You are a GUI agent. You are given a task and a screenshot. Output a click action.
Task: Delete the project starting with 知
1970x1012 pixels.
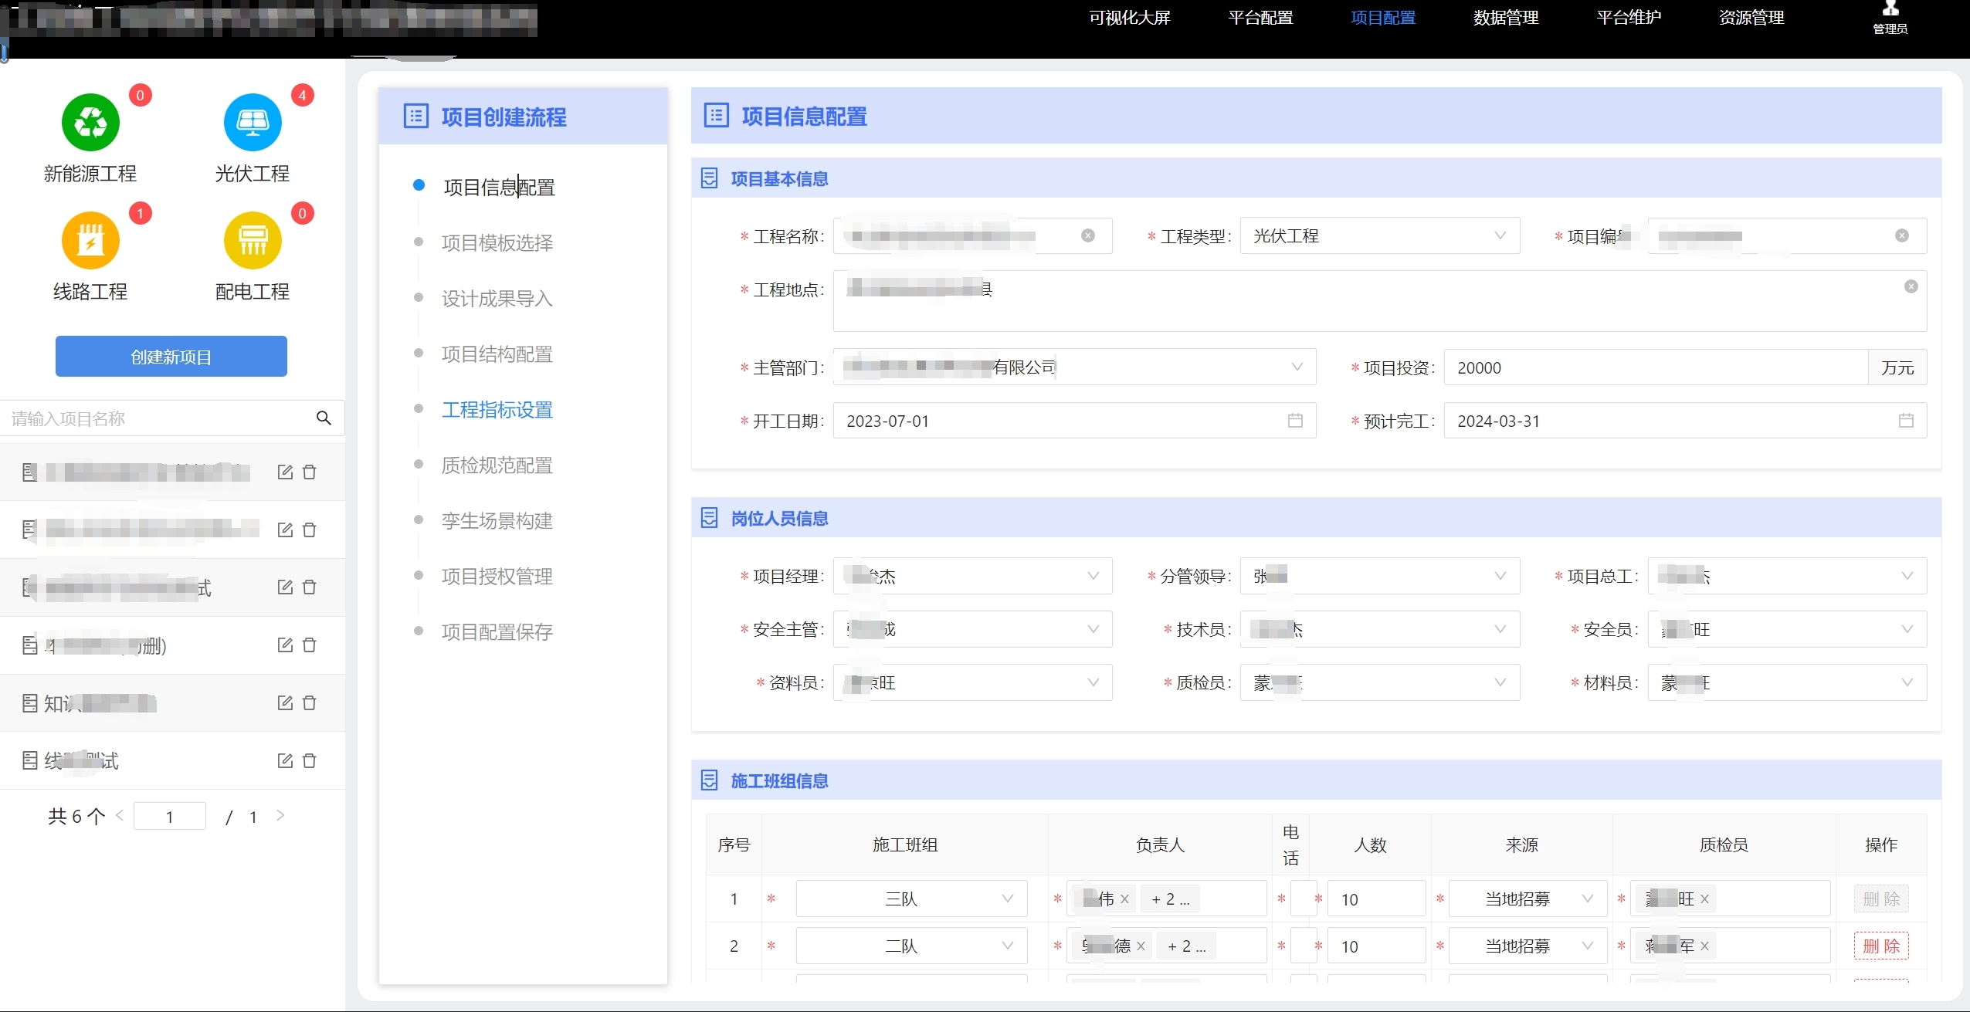(x=310, y=702)
